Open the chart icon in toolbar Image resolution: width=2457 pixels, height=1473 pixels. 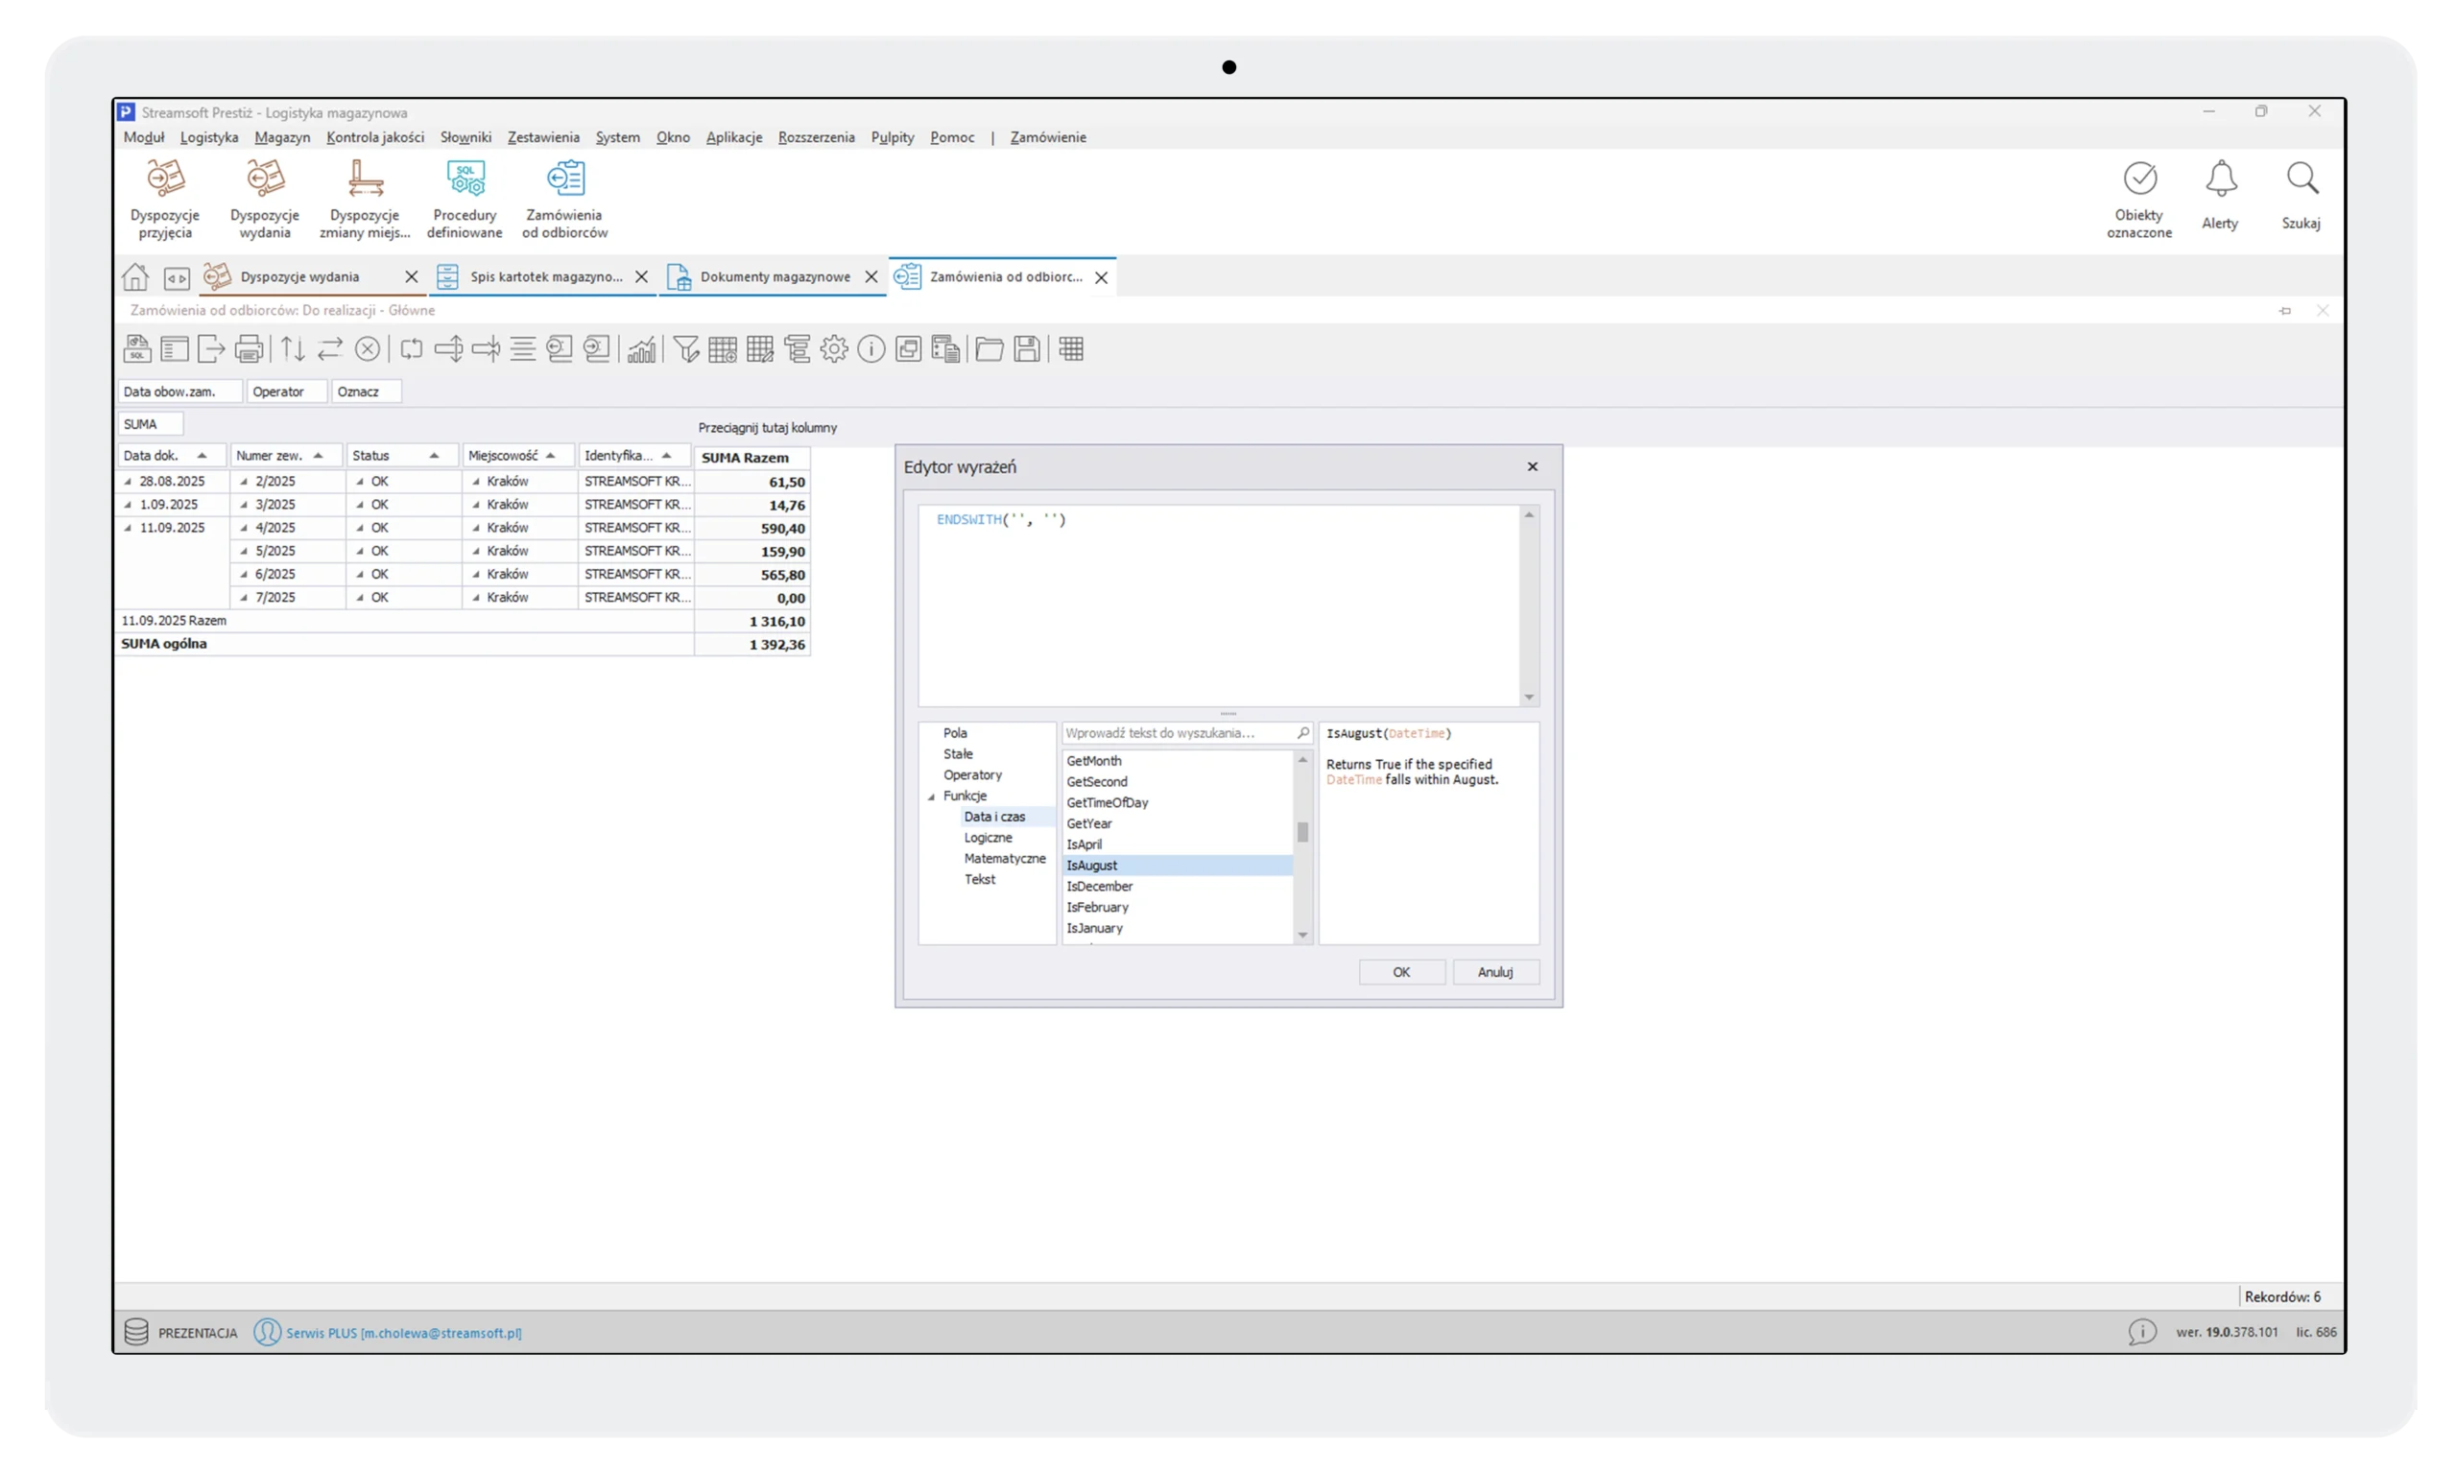pyautogui.click(x=641, y=349)
